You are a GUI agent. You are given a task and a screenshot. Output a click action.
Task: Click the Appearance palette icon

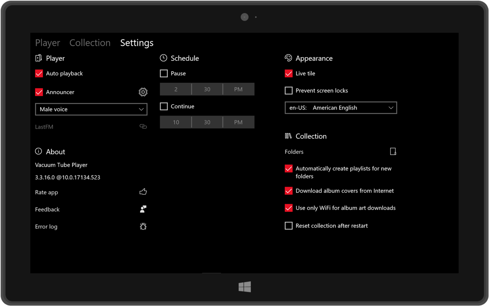coord(288,58)
